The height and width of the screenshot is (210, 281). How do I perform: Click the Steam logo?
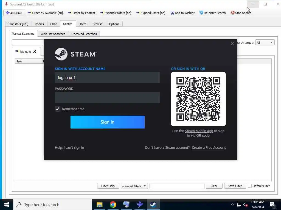(76, 54)
